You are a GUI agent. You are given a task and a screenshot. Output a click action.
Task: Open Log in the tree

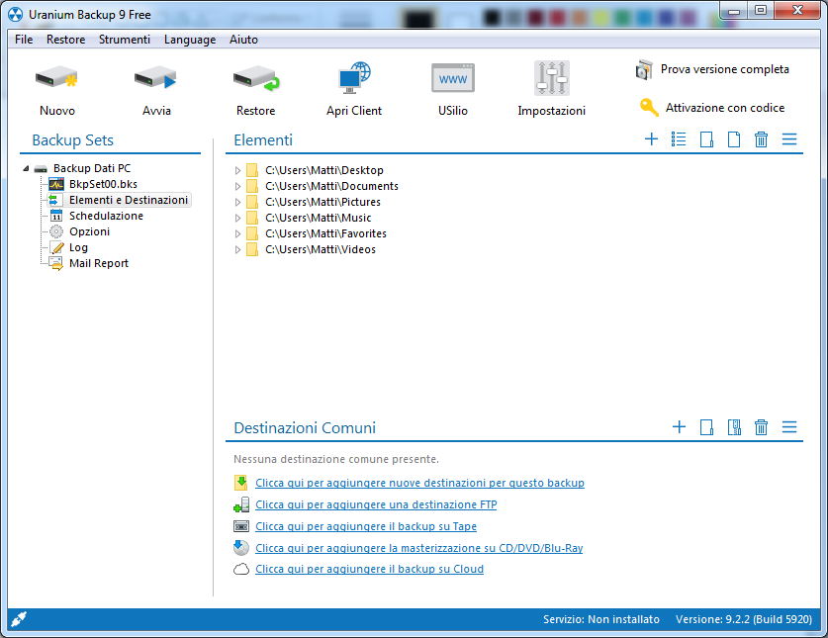pyautogui.click(x=78, y=247)
